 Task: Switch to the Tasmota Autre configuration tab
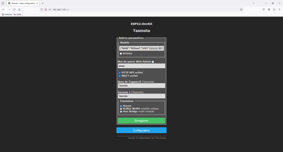tap(23, 3)
